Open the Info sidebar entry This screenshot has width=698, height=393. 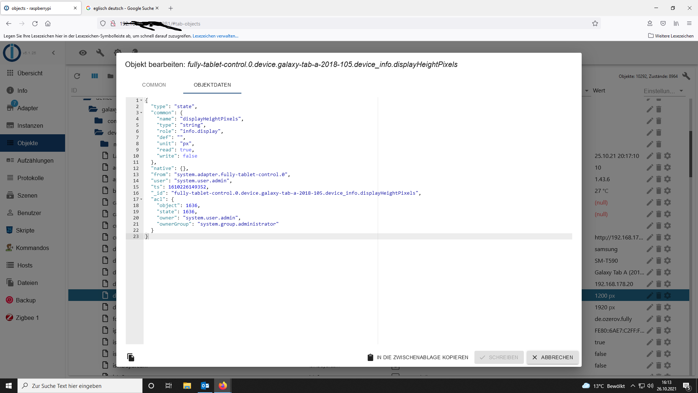[x=33, y=91]
